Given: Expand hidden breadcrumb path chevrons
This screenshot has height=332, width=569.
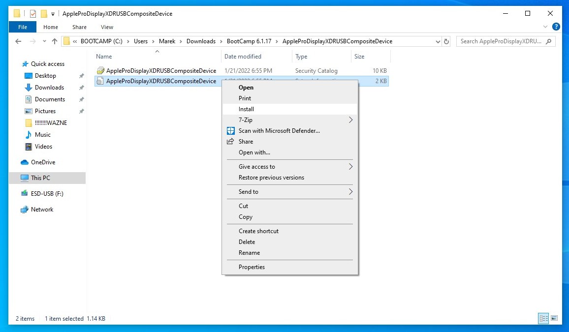Looking at the screenshot, I should [75, 41].
